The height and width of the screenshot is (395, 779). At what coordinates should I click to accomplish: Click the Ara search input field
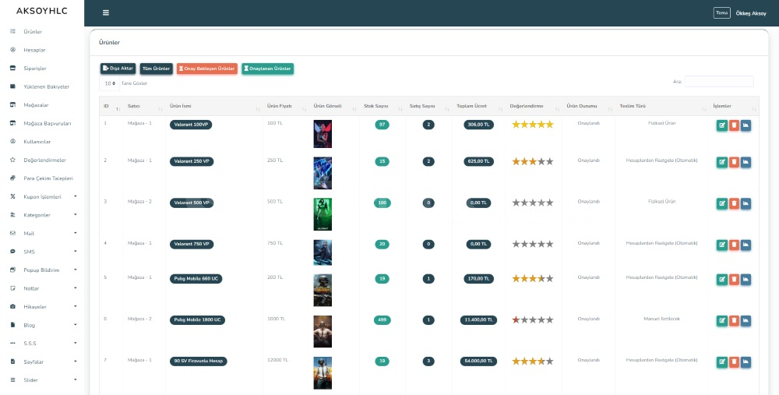coord(718,81)
